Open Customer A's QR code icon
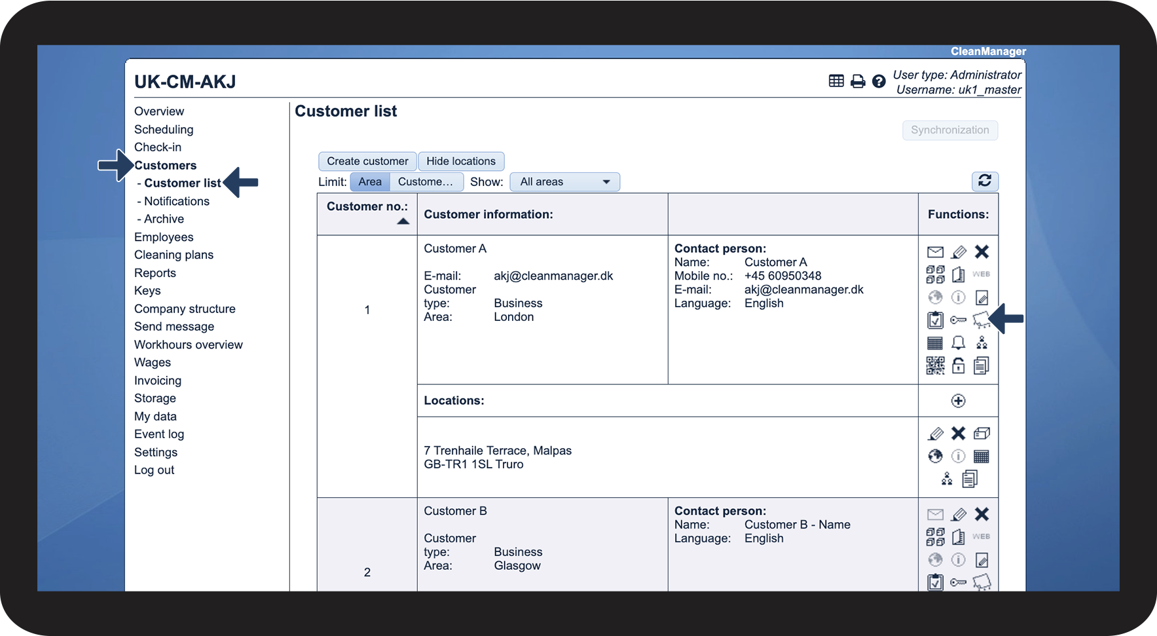Image resolution: width=1157 pixels, height=636 pixels. click(935, 365)
